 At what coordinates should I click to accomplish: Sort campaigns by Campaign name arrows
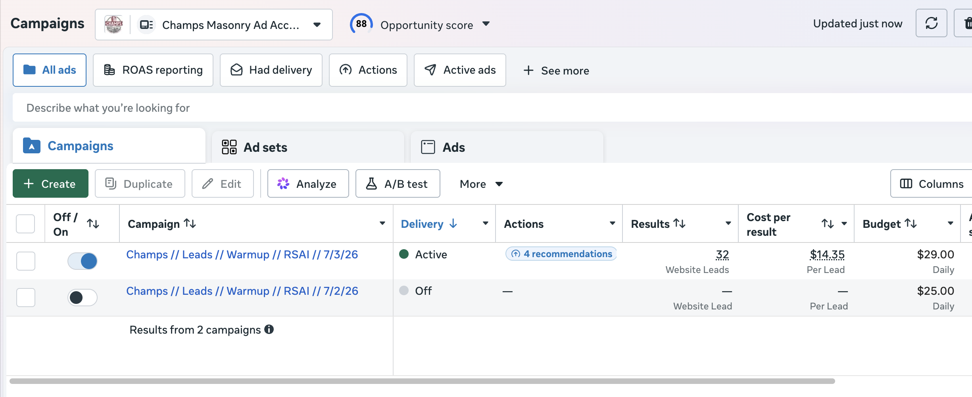190,224
